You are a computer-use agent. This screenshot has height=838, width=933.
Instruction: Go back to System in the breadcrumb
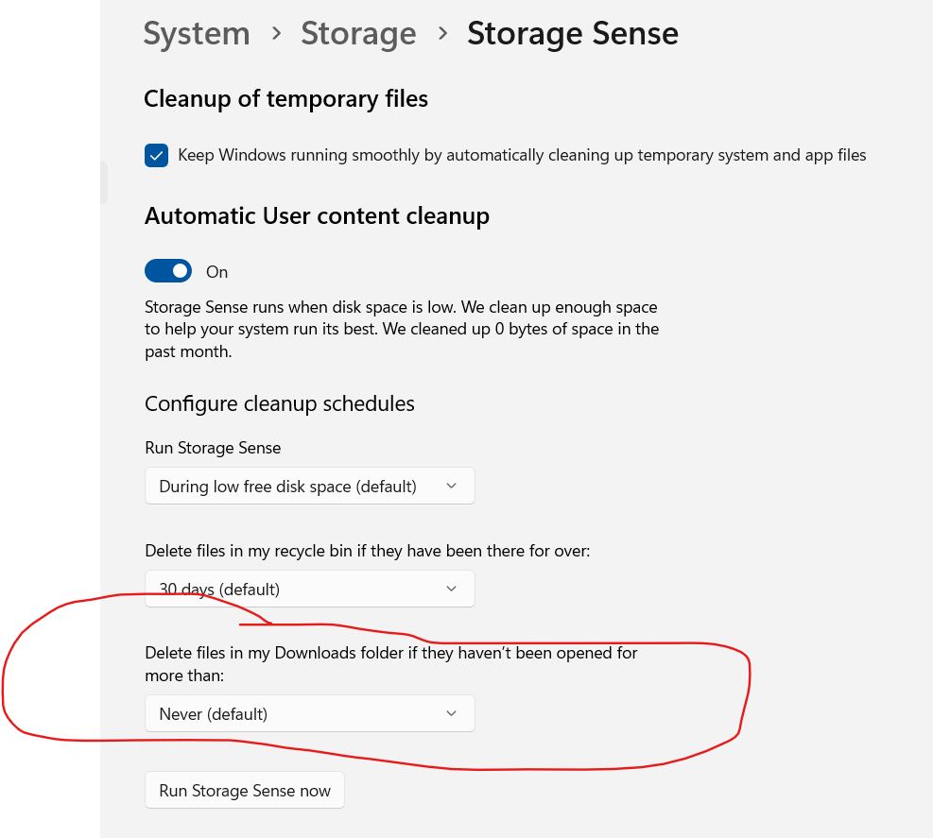click(197, 34)
